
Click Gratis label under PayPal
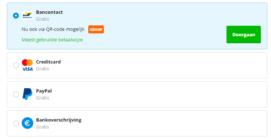[43, 98]
